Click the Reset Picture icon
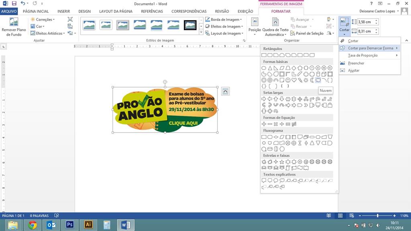This screenshot has height=231, width=411. [x=70, y=33]
